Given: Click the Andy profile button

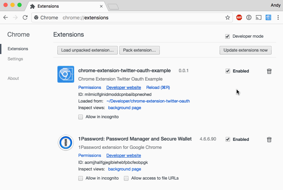Looking at the screenshot, I should point(276,5).
